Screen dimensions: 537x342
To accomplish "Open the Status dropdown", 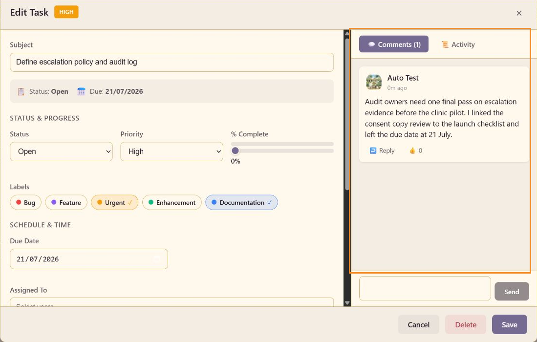I will coord(61,151).
